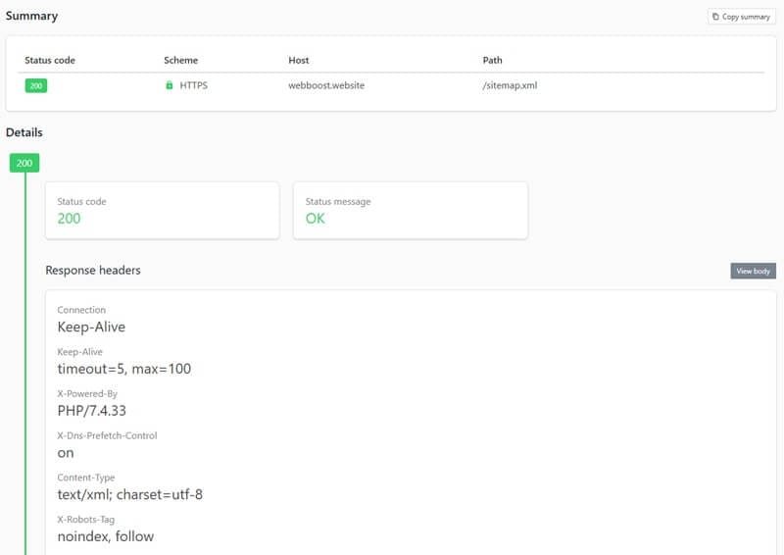Select the Keep-Alive connection value
Viewport: 784px width, 555px height.
coord(91,327)
